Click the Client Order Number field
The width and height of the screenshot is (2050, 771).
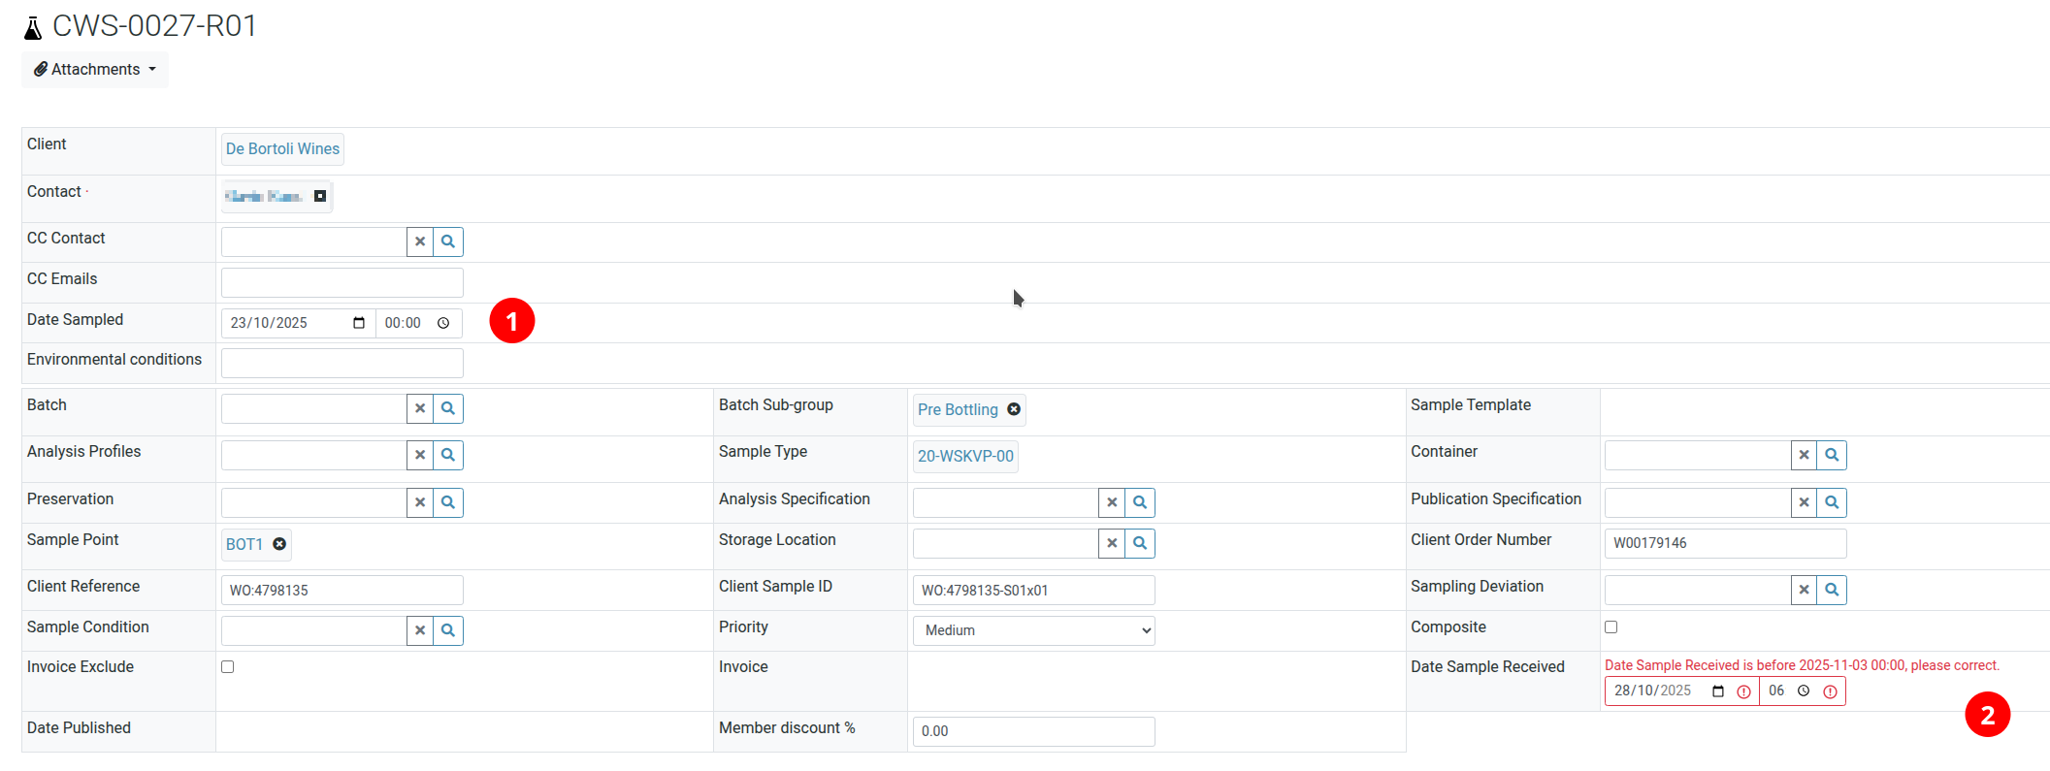pyautogui.click(x=1724, y=543)
